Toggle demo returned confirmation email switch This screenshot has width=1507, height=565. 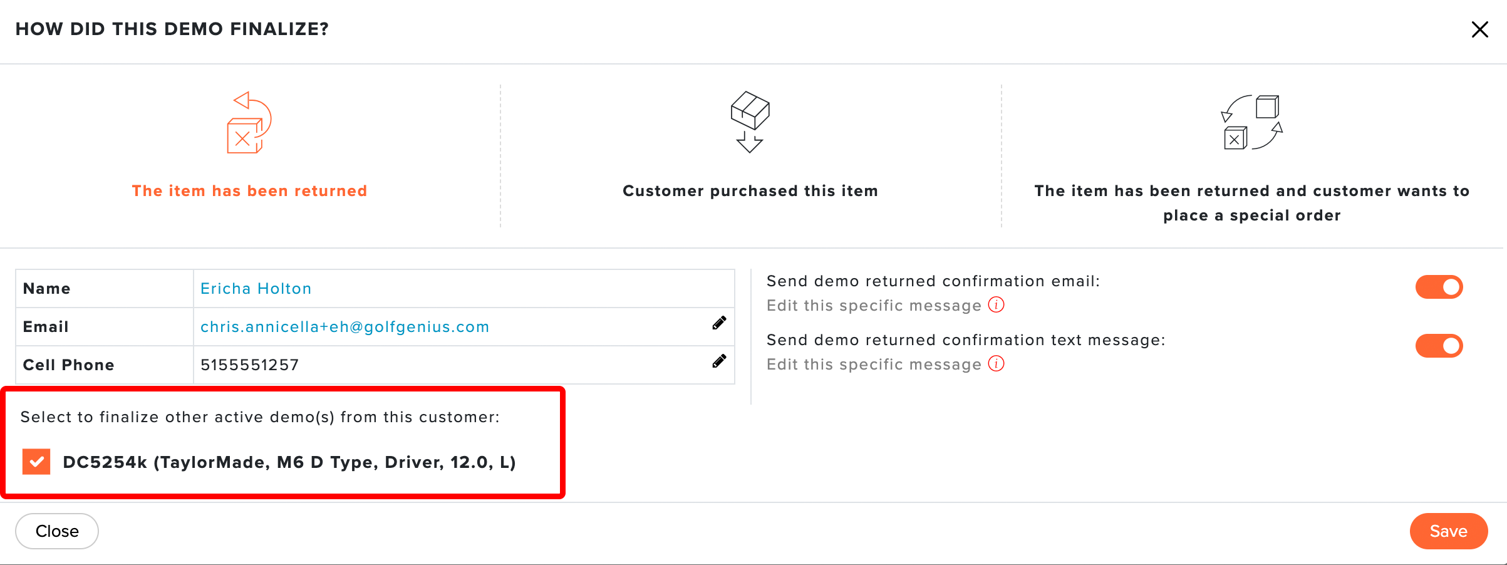point(1439,287)
